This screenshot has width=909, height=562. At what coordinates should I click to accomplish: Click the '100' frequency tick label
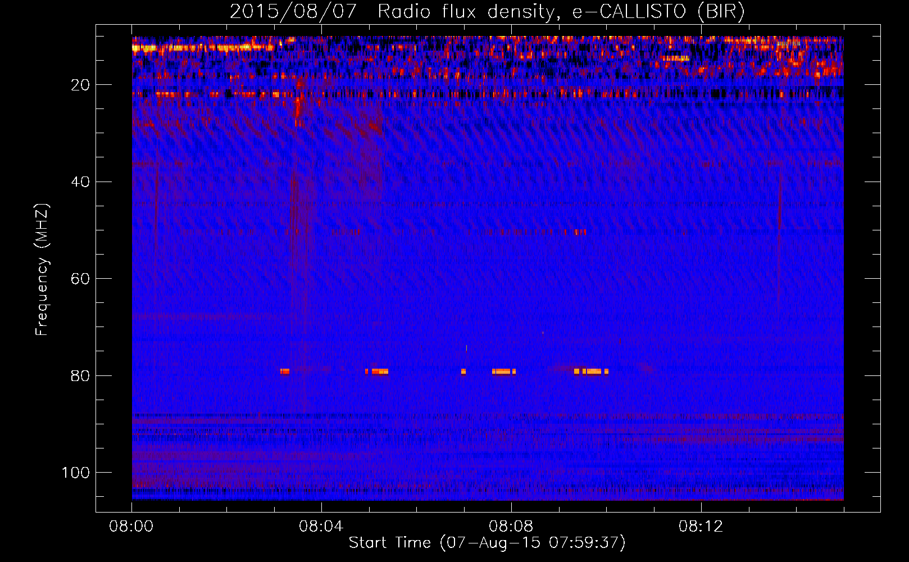pos(76,473)
